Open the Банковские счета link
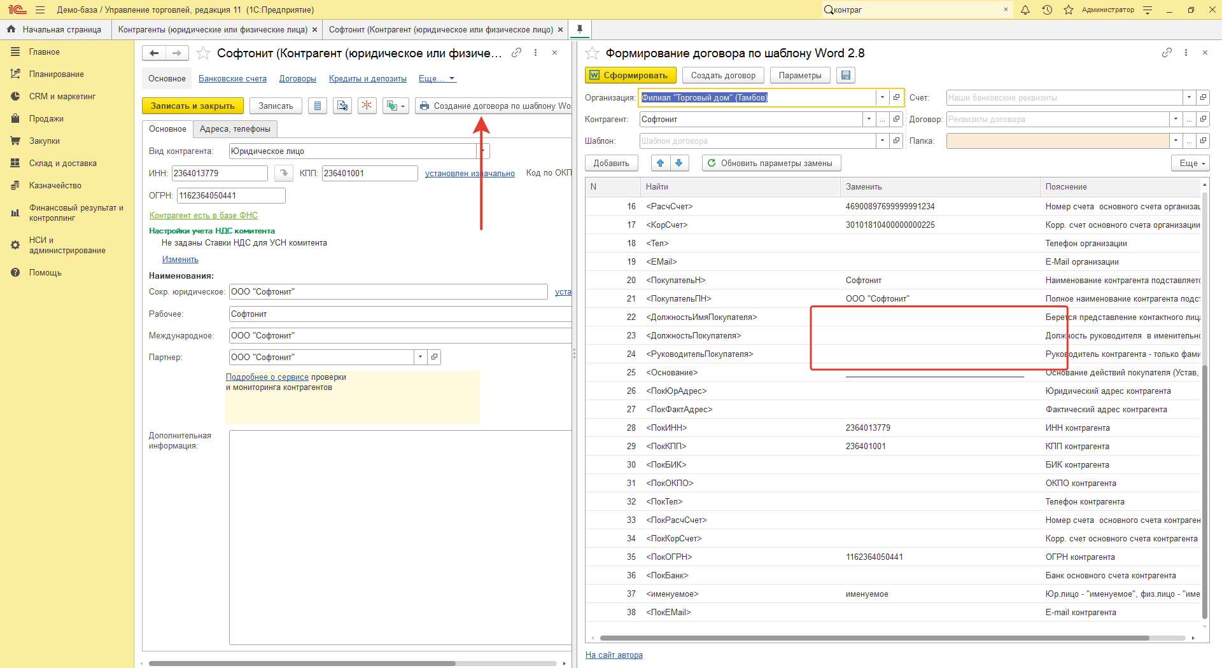The width and height of the screenshot is (1222, 668). tap(232, 78)
